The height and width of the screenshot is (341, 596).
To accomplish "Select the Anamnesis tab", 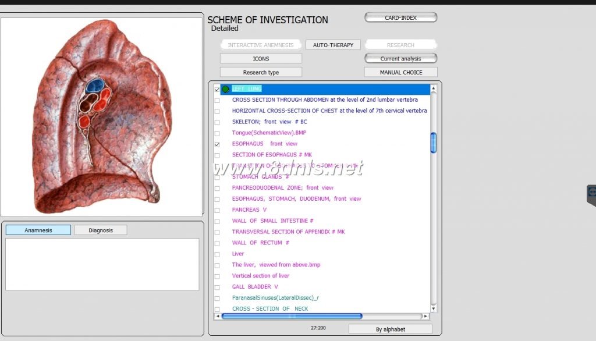I will tap(38, 230).
